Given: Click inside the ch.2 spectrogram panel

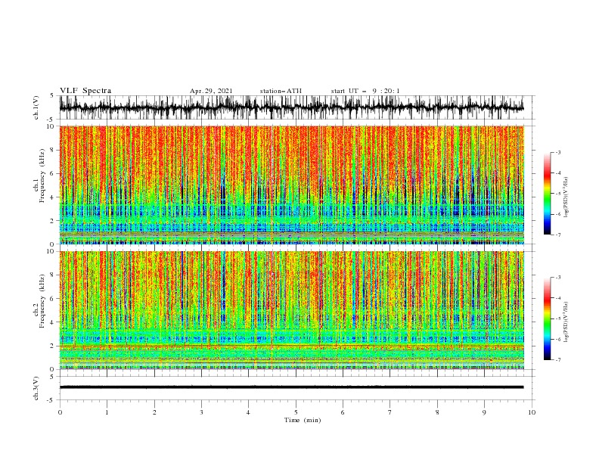Looking at the screenshot, I should 291,310.
